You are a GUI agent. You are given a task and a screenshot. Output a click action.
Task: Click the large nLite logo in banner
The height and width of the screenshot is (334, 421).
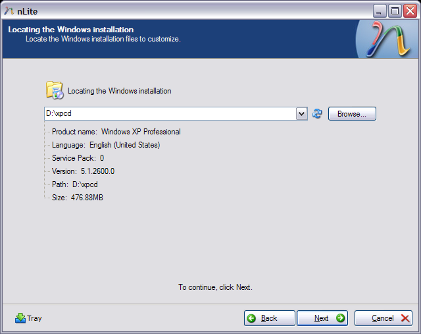388,39
